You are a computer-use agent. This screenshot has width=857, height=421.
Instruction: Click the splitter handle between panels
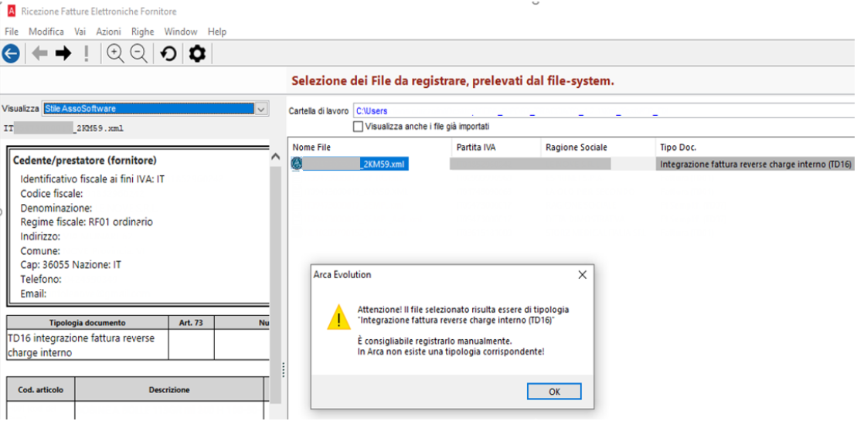pos(284,370)
